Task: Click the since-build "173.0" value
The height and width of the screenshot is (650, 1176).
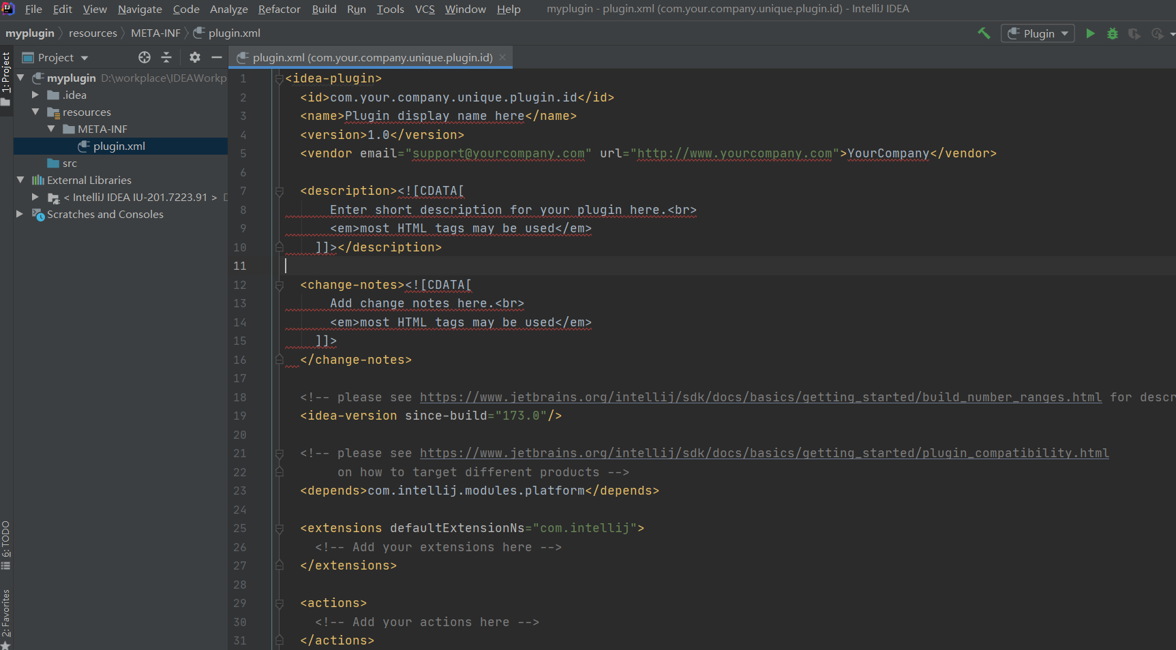Action: pos(521,416)
